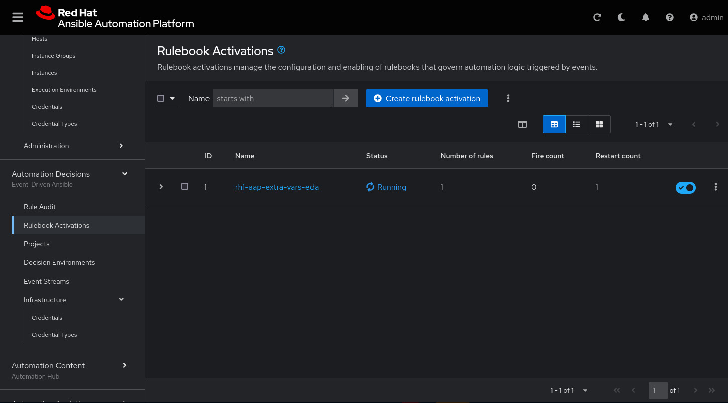
Task: Open the bottom 1 - 1 of 1 per-page dropdown
Action: point(569,390)
